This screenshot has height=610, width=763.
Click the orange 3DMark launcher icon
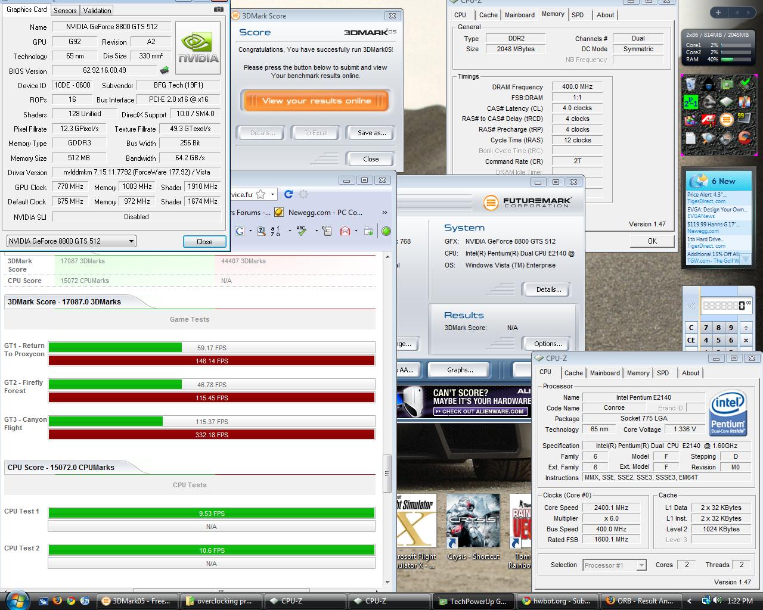727,120
